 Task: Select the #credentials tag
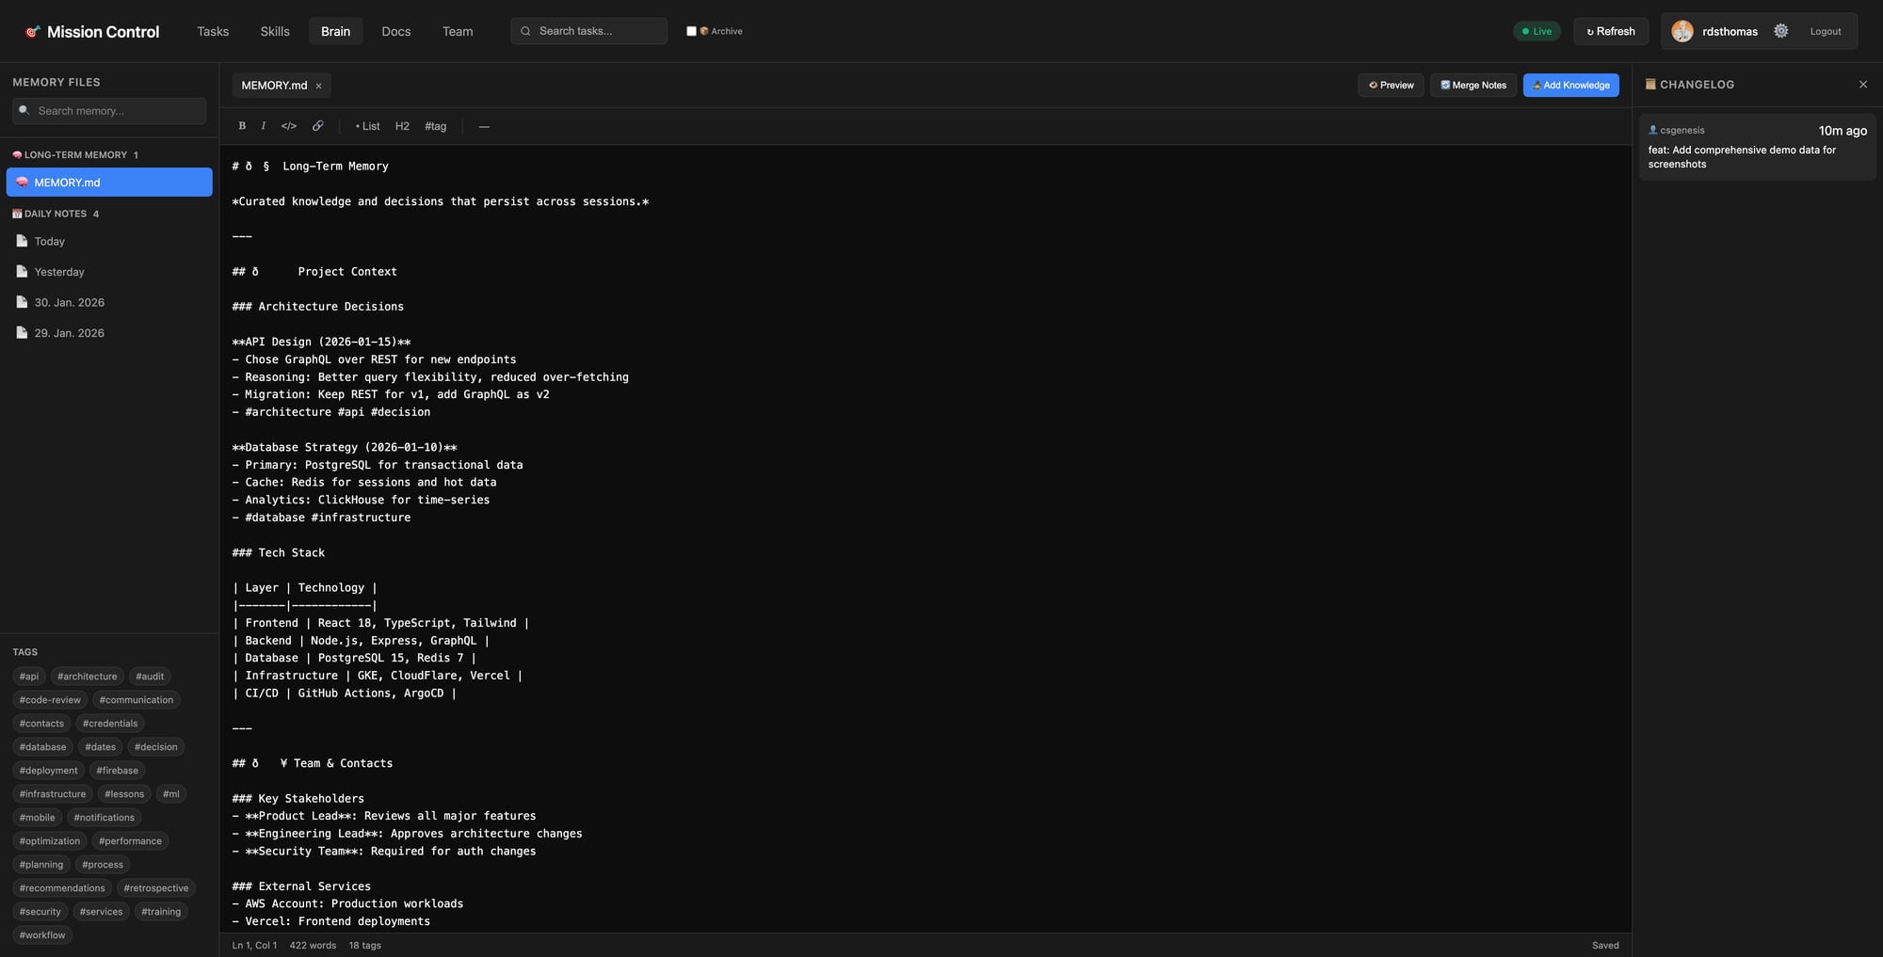(x=110, y=723)
